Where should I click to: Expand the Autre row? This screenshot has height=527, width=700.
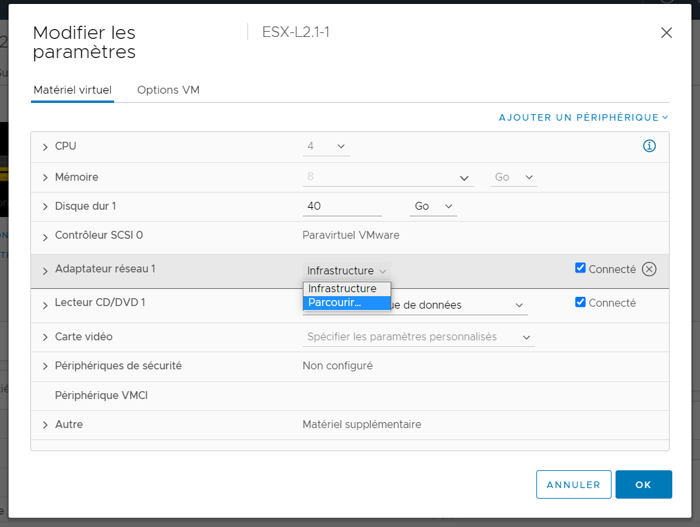45,425
